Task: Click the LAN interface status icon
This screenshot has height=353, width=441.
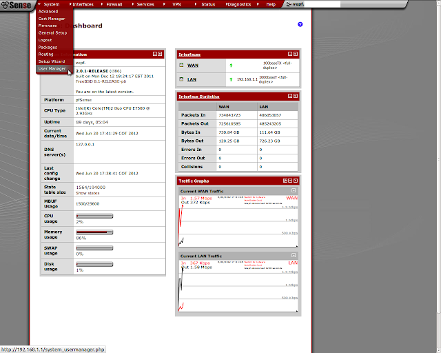Action: (181, 79)
